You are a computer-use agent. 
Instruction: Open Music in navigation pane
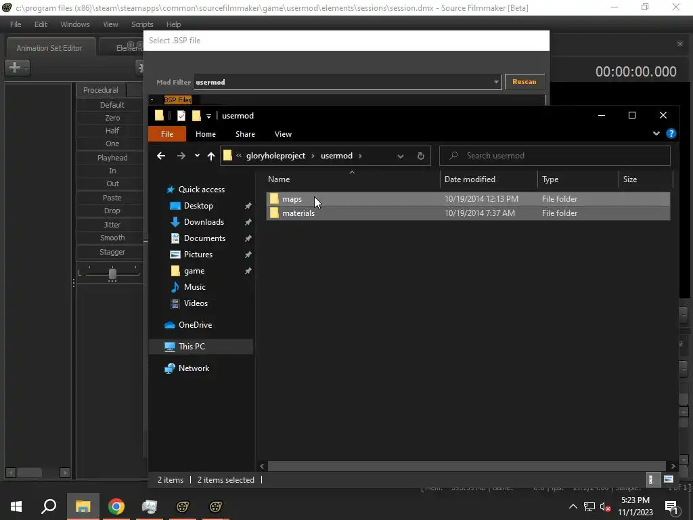pyautogui.click(x=194, y=286)
